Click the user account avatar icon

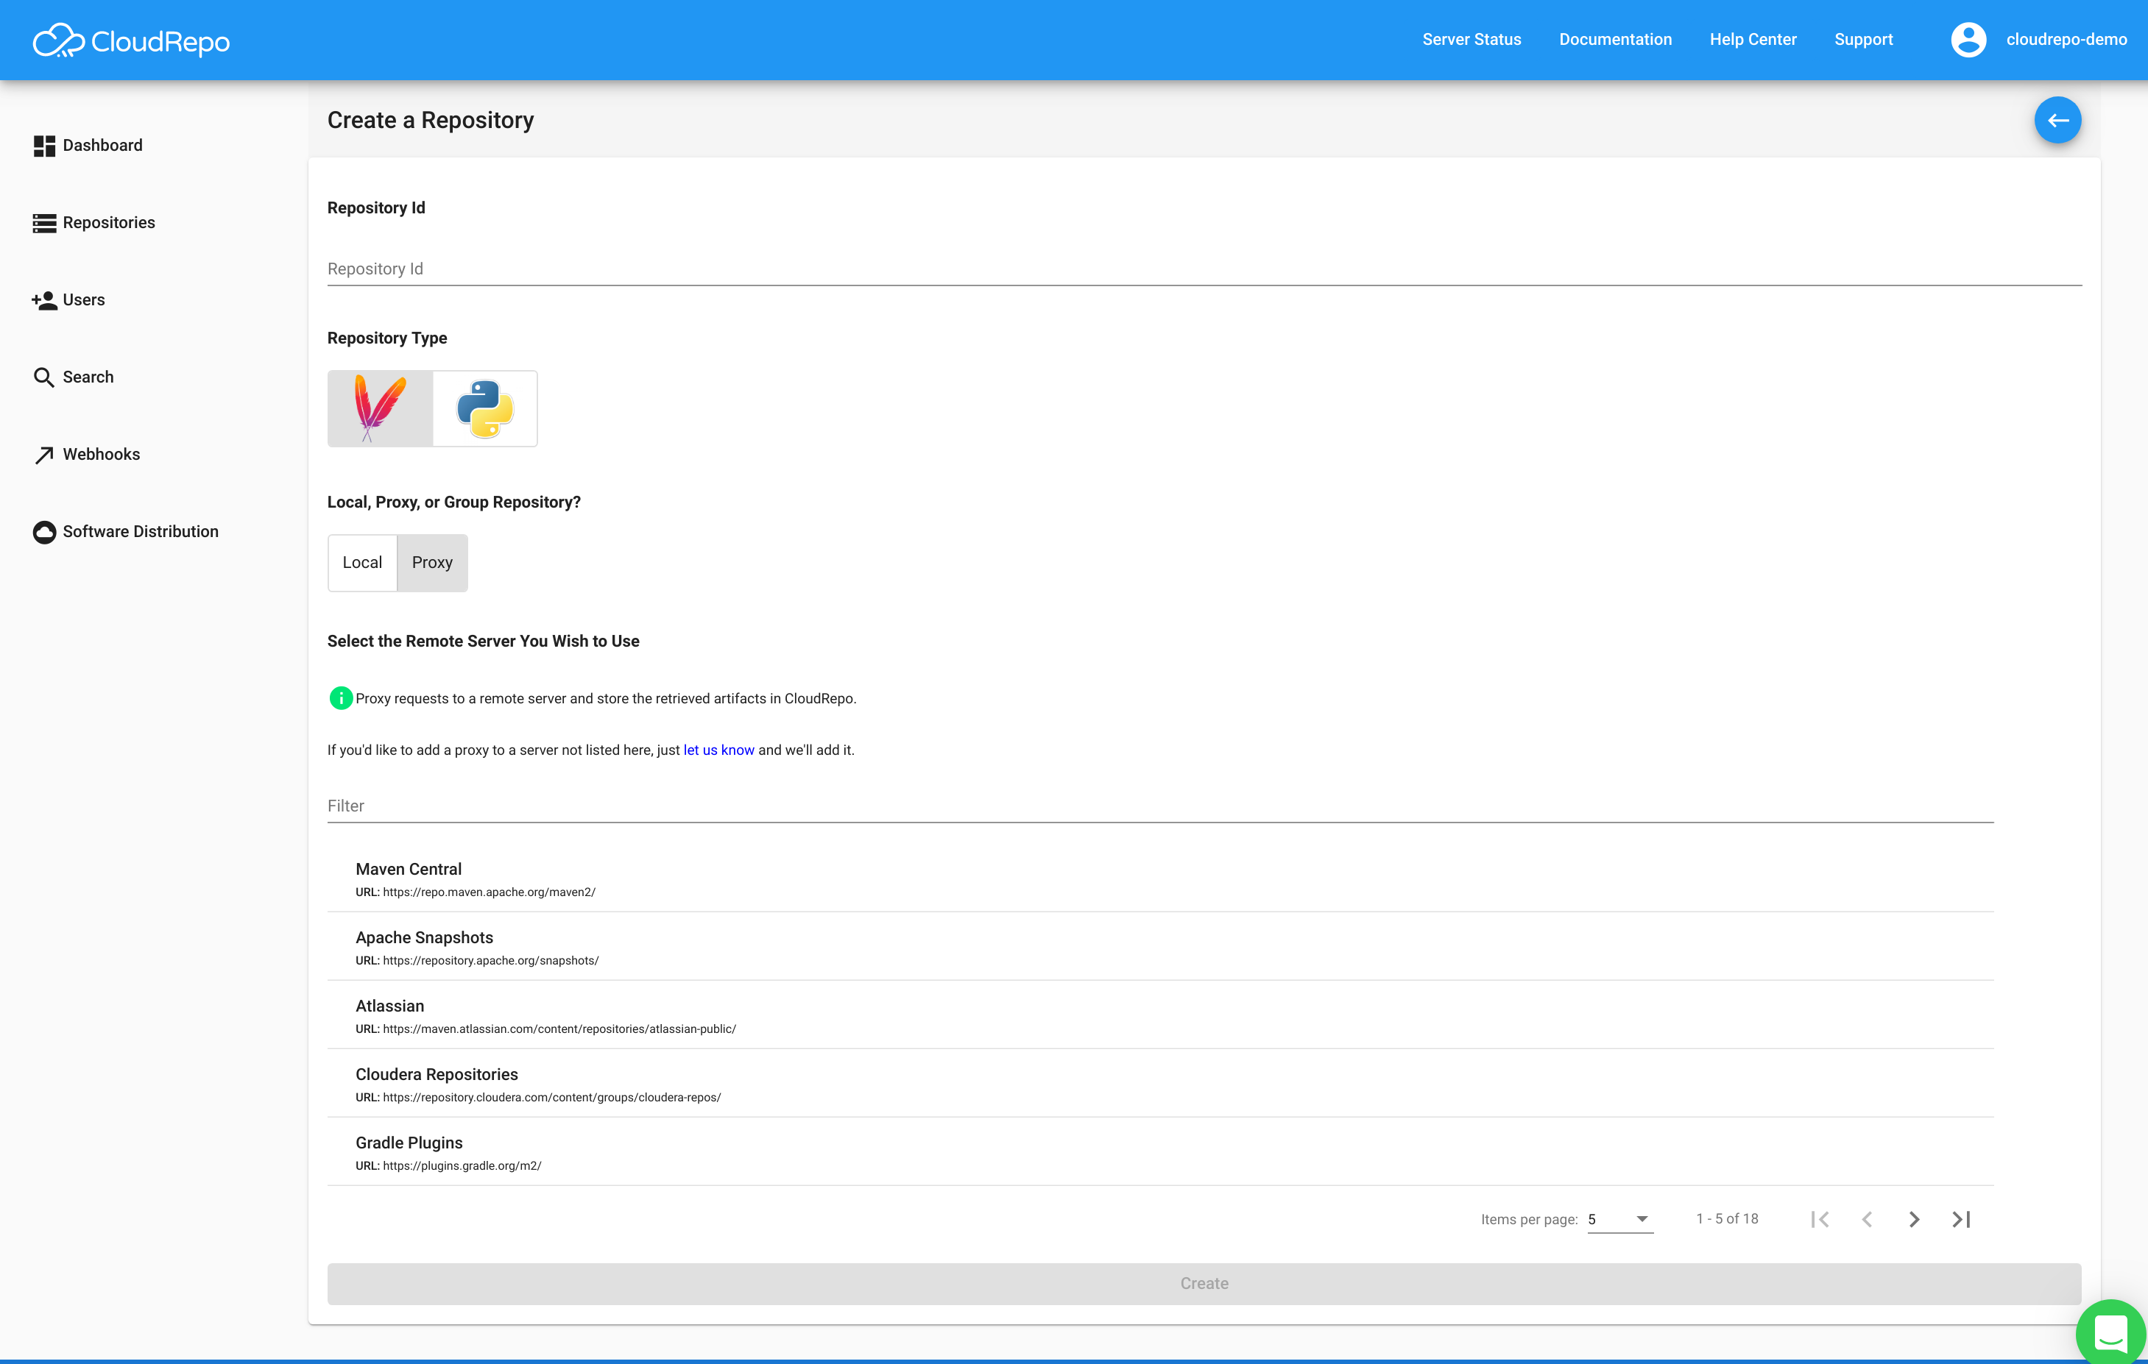1968,39
